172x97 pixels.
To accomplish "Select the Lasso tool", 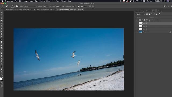I will (2, 18).
